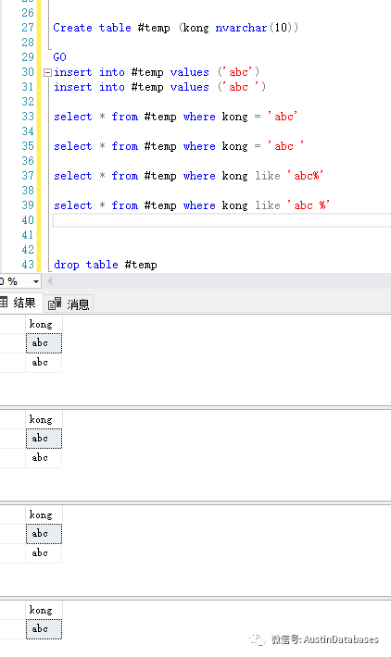
Task: Click the drop table #temp statement
Action: [x=106, y=265]
